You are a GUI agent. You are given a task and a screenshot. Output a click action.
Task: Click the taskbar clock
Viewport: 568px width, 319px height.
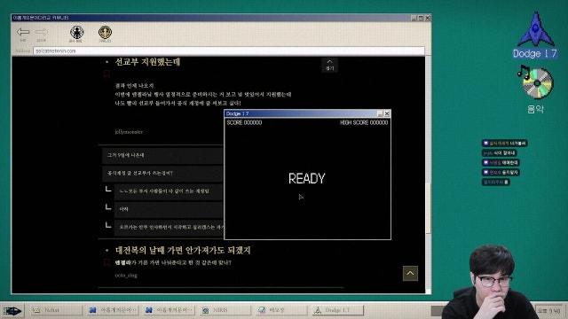549,311
